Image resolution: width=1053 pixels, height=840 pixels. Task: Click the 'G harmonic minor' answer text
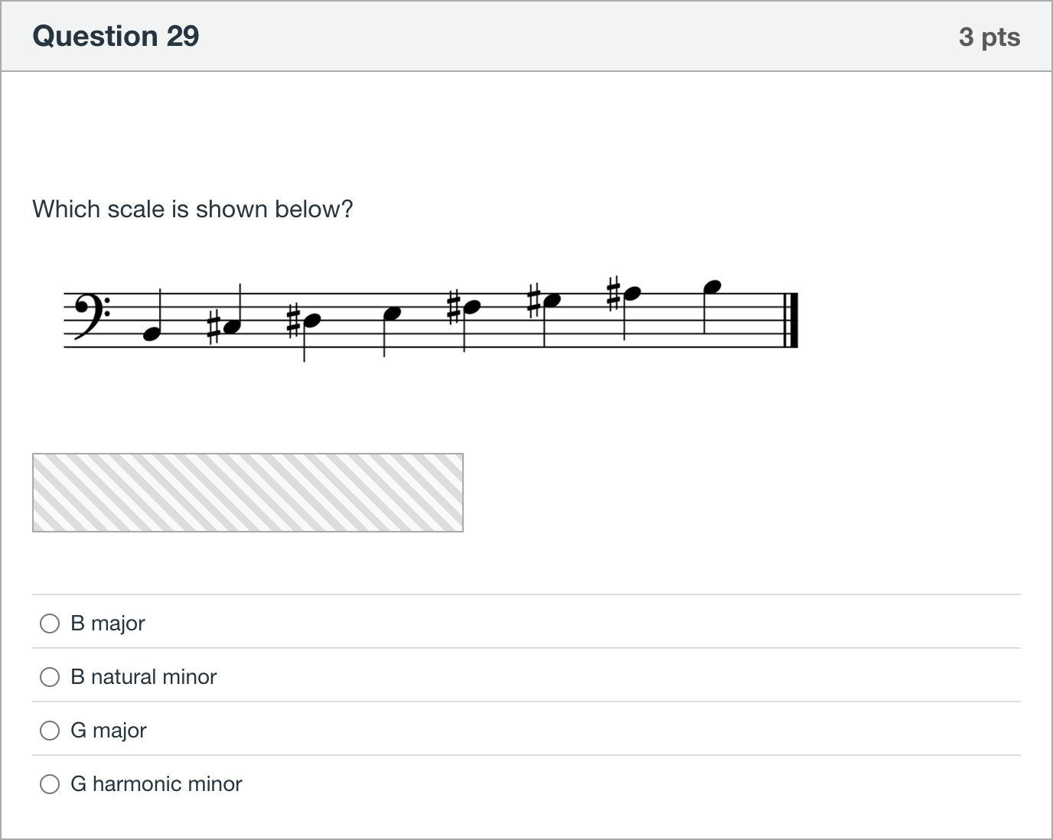click(156, 784)
